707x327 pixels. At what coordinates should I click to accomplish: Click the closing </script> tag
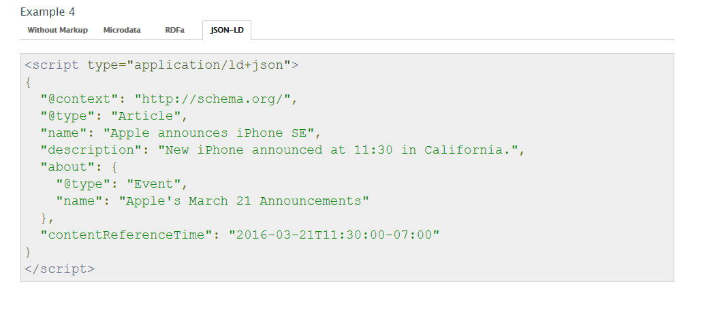tap(59, 269)
